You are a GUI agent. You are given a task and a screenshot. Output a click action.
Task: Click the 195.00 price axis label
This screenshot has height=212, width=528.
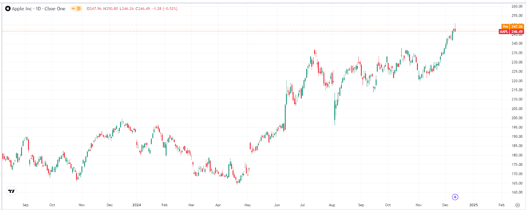[x=517, y=127]
